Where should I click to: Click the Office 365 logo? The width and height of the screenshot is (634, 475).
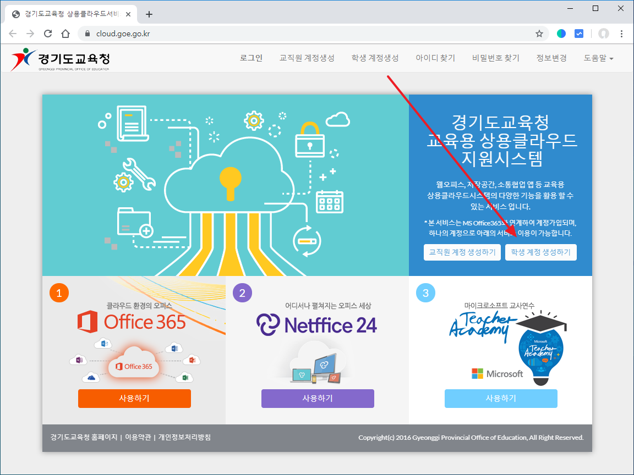(132, 322)
